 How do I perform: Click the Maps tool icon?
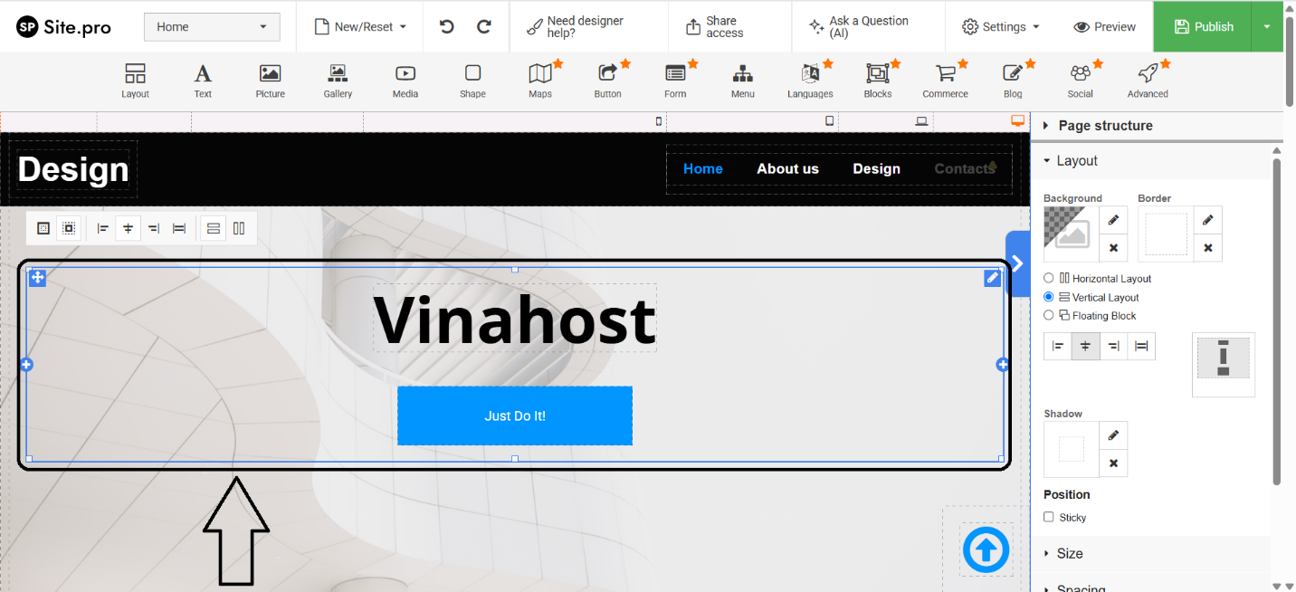tap(539, 74)
